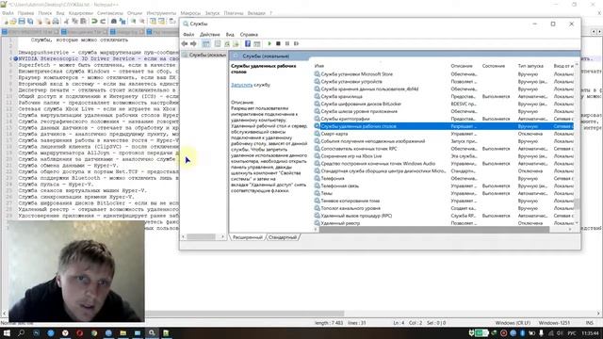Screen dimensions: 603x339
Task: Open Действие menu in Services window
Action: (x=209, y=35)
